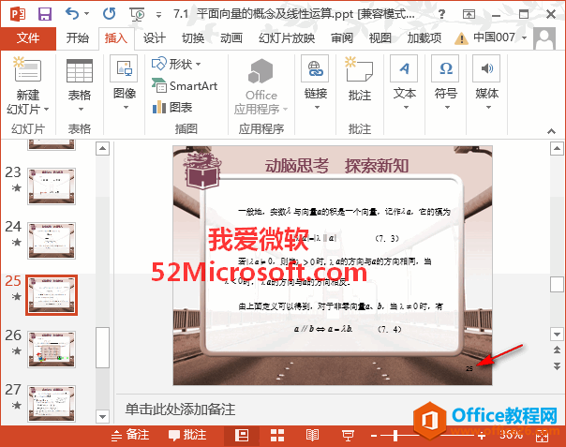Click the Save icon in quick access toolbar

pyautogui.click(x=44, y=13)
